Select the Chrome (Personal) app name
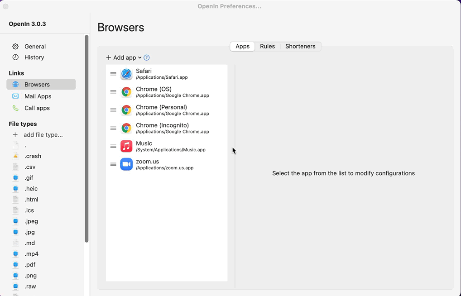The height and width of the screenshot is (296, 461). (x=161, y=107)
